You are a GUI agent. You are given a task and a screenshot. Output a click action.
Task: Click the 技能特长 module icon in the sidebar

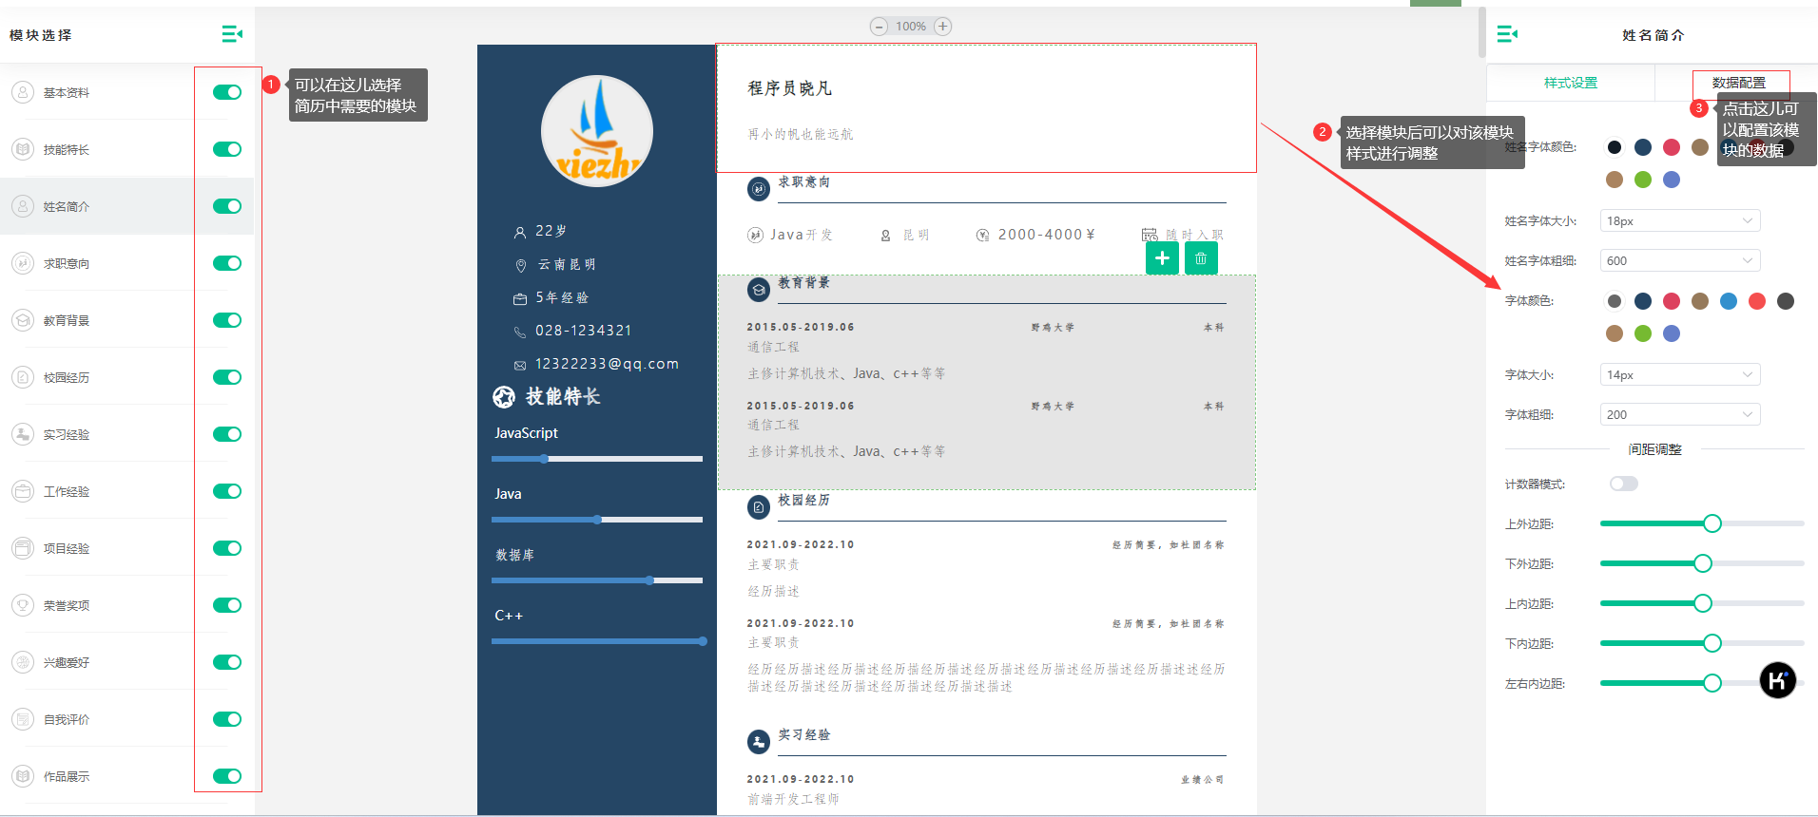(23, 149)
